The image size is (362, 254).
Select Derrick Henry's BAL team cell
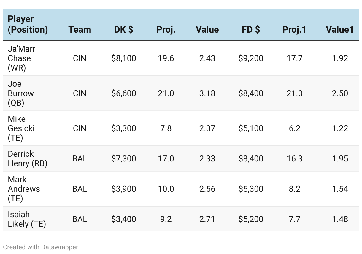coord(80,158)
